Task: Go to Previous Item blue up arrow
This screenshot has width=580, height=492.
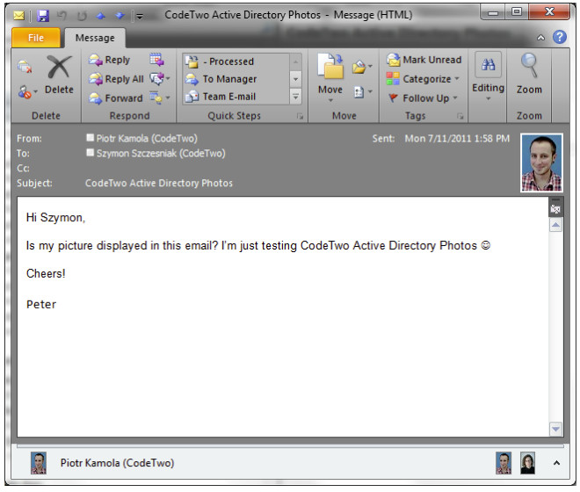Action: pos(100,16)
